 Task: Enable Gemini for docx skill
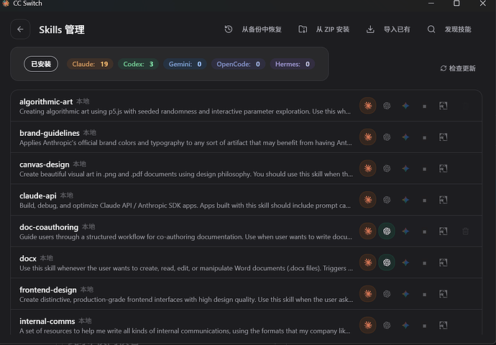coord(405,262)
